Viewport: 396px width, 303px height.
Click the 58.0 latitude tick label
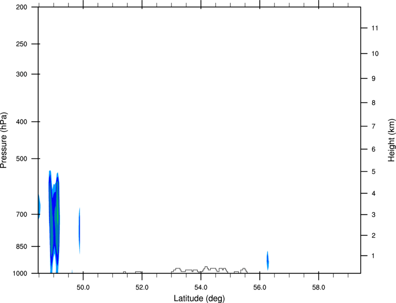(319, 287)
